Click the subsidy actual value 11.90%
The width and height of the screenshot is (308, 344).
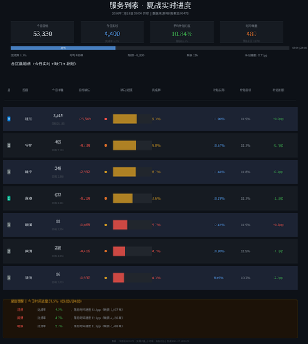[x=218, y=119]
